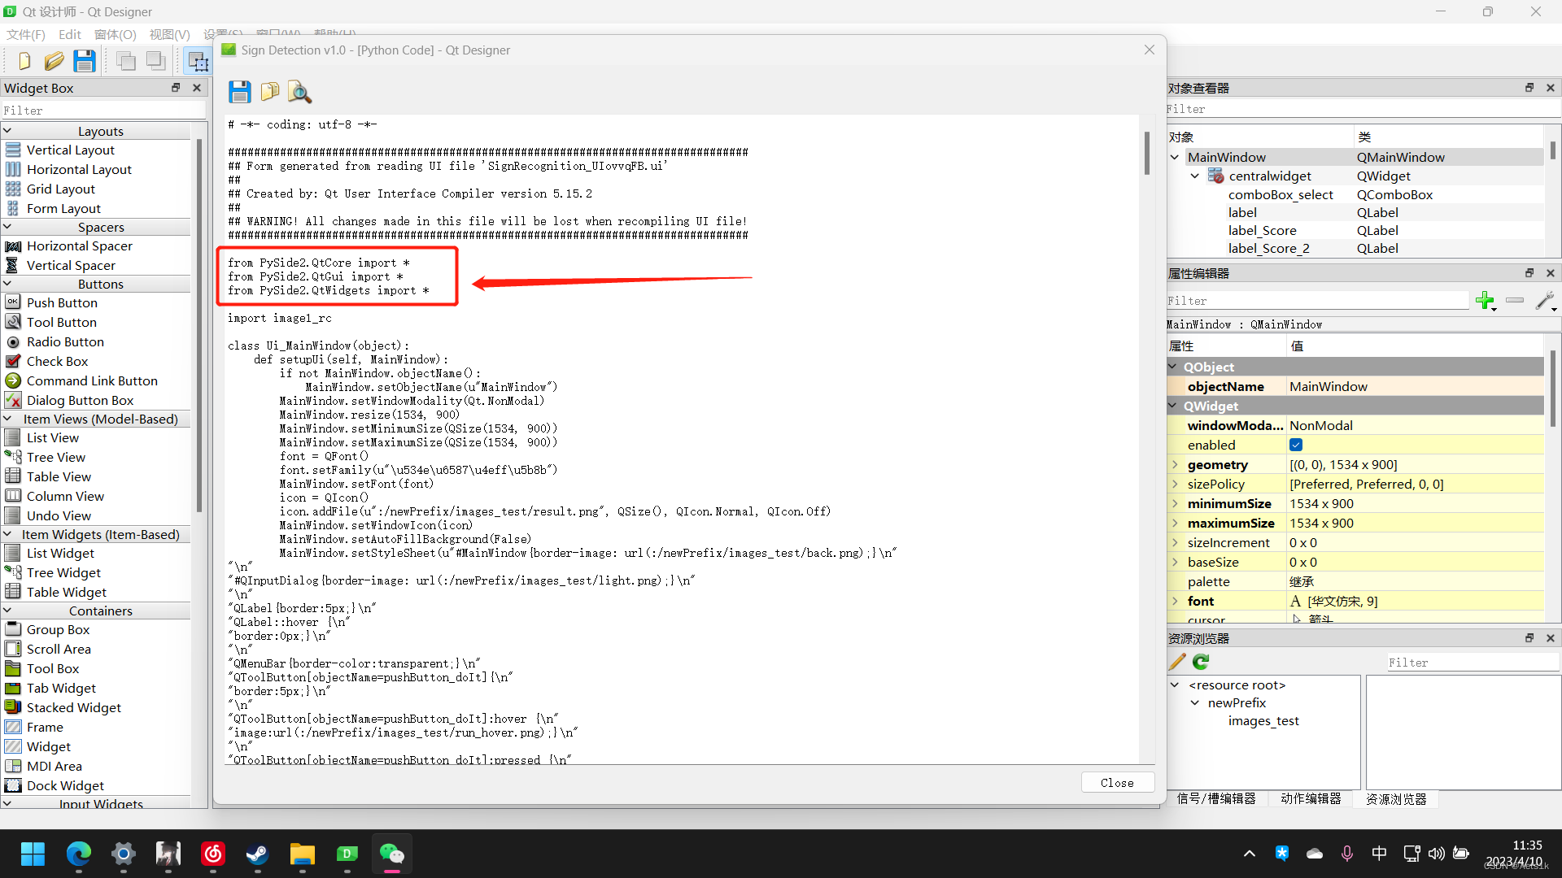
Task: Expand the font property row
Action: pyautogui.click(x=1175, y=601)
